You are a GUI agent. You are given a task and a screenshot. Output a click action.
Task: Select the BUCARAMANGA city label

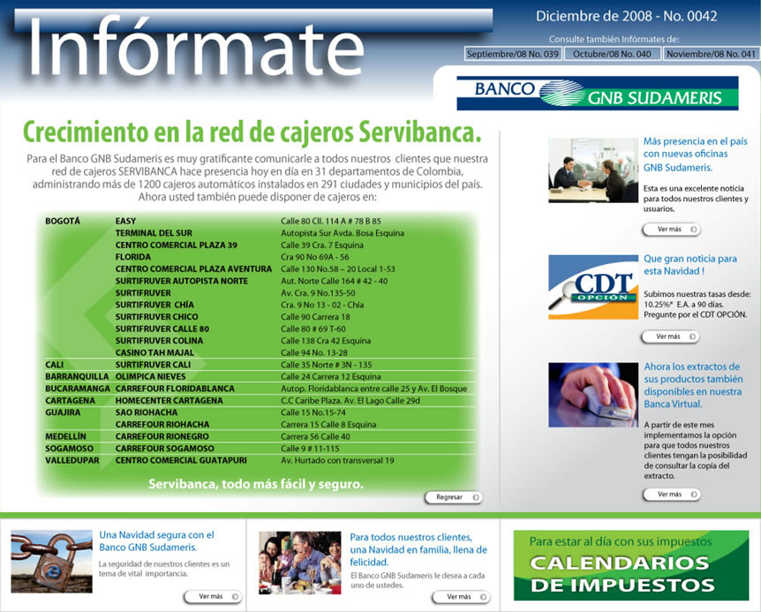click(78, 389)
